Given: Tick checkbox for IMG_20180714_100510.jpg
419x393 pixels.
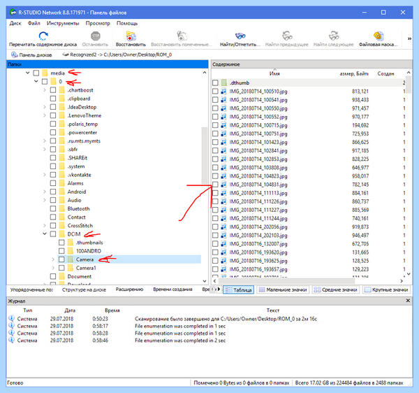Looking at the screenshot, I should (x=215, y=92).
